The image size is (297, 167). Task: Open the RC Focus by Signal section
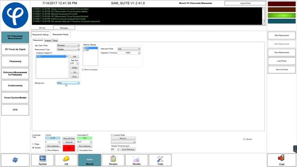[x=15, y=49]
